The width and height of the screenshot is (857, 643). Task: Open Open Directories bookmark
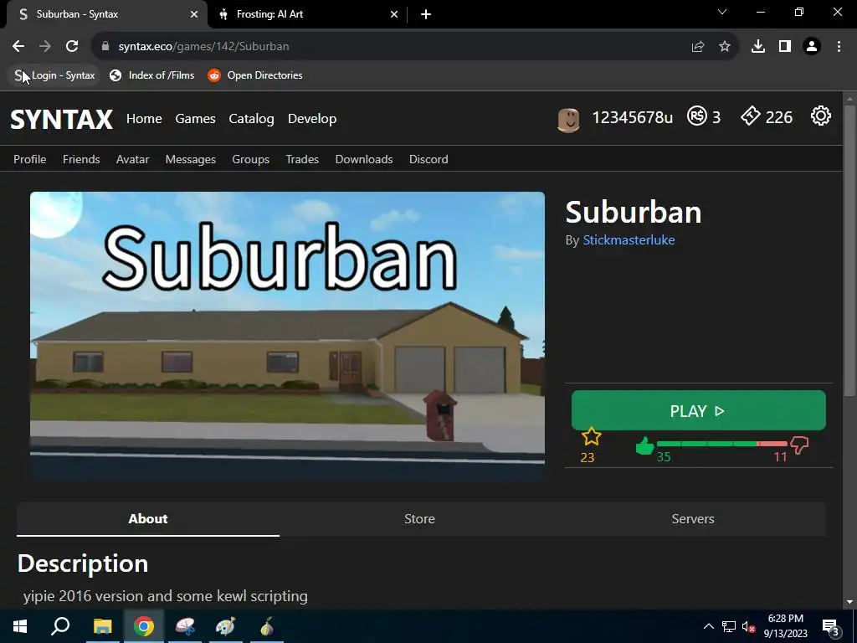coord(255,75)
